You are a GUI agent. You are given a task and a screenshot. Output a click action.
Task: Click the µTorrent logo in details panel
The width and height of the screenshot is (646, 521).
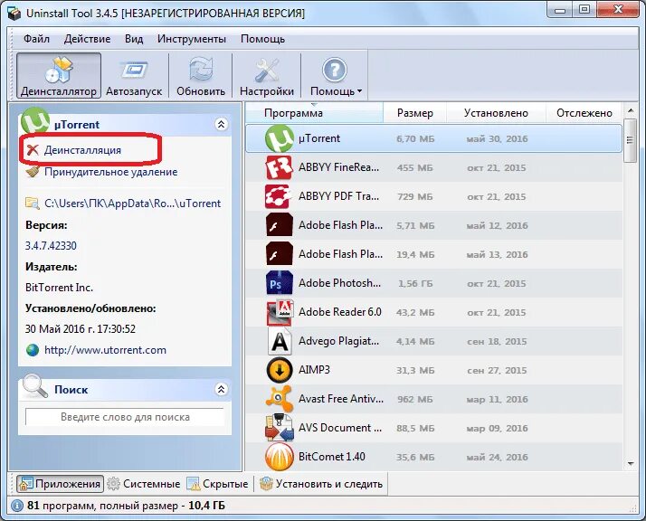(35, 121)
